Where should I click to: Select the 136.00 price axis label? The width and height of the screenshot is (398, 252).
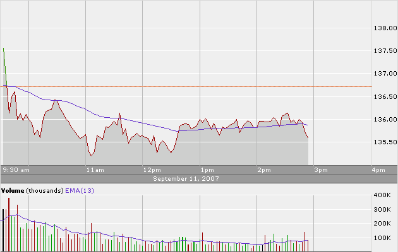coord(384,120)
